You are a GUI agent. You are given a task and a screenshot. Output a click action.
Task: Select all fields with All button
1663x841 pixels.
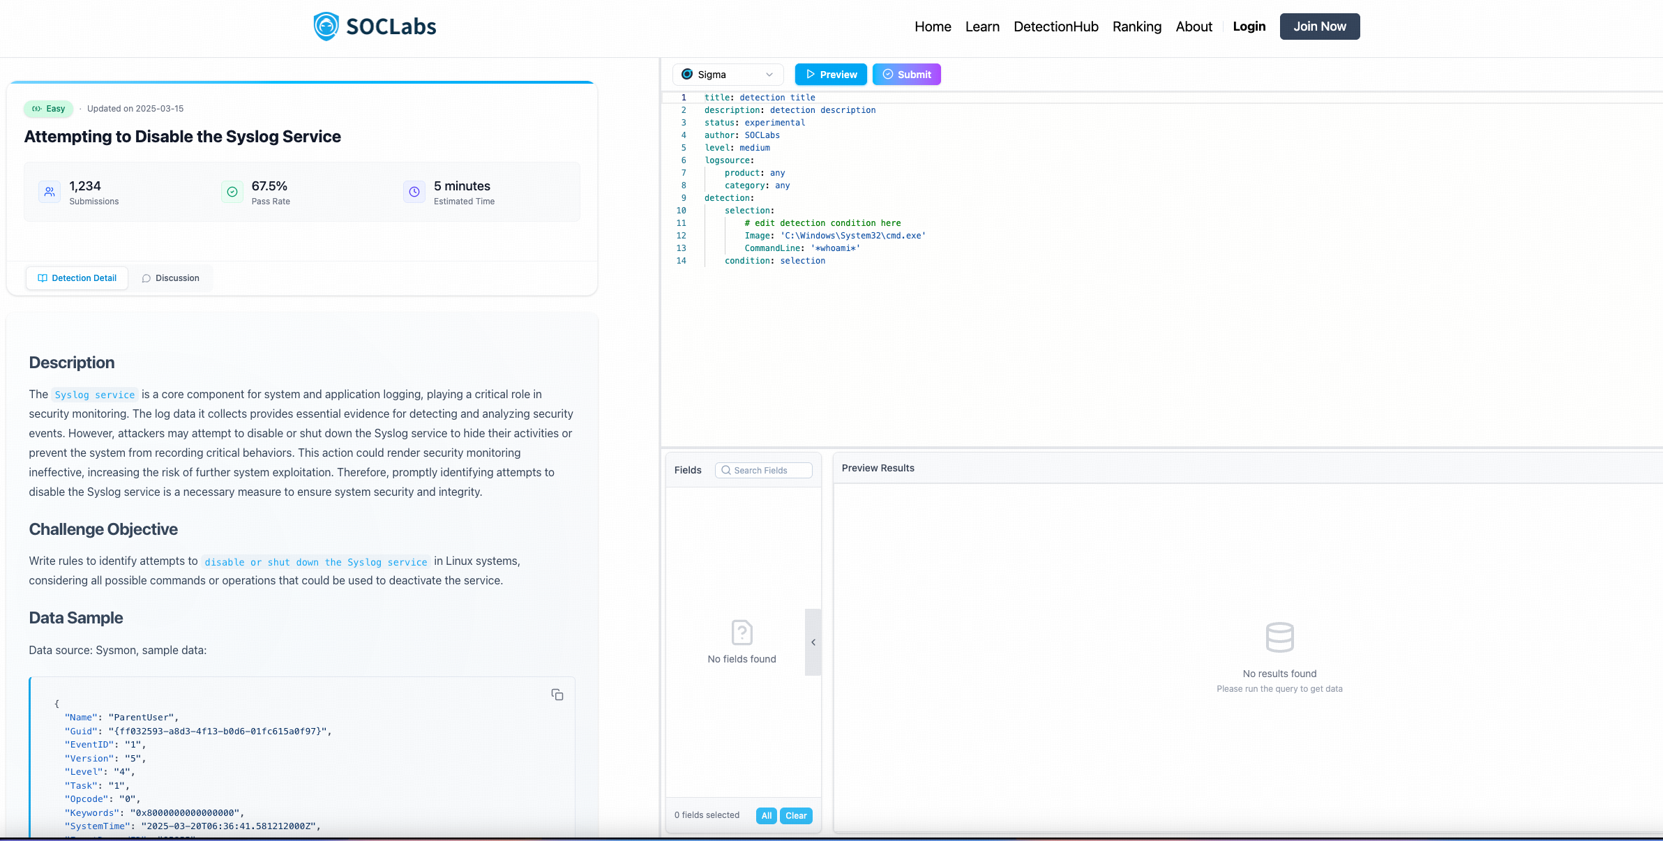(767, 816)
